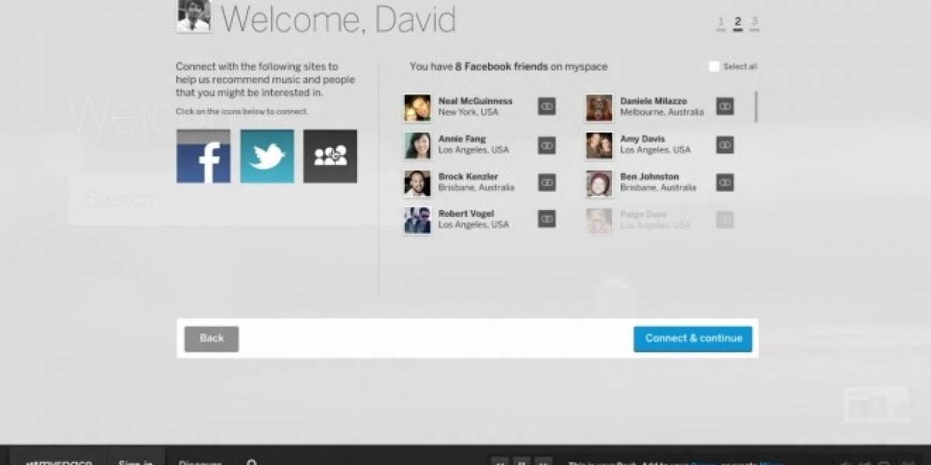This screenshot has height=465, width=931.
Task: Click the myspace logo in the bottom bar
Action: point(59,463)
